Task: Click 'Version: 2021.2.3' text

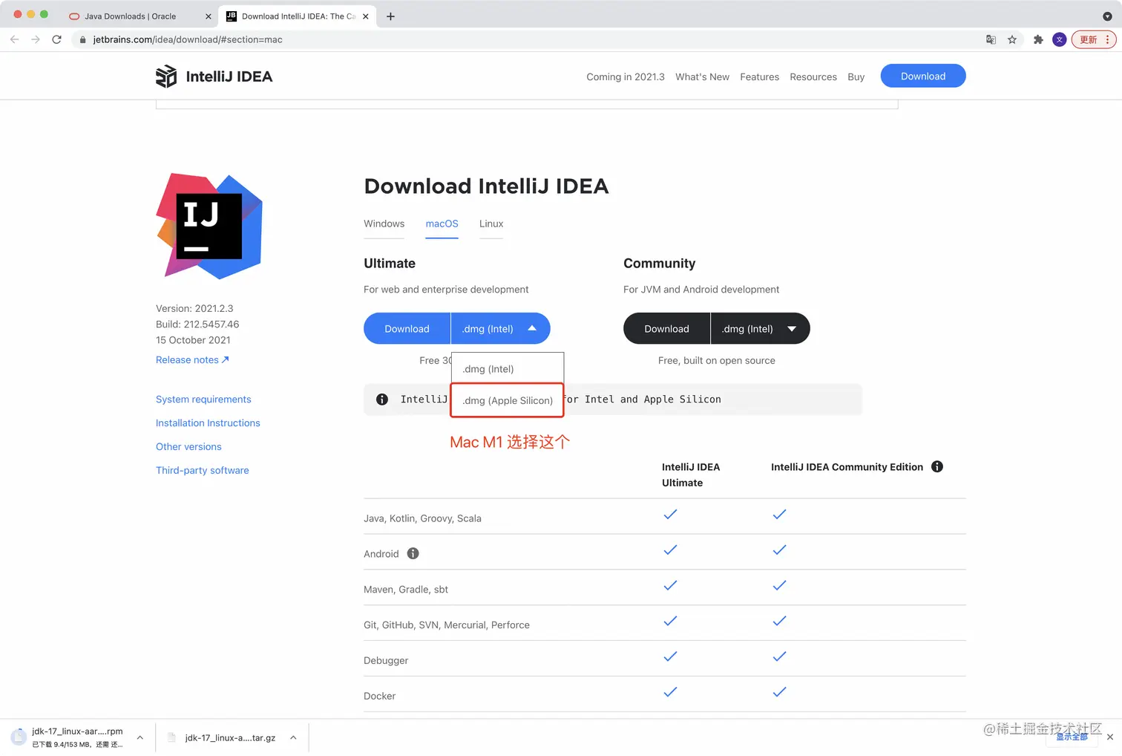Action: 194,308
